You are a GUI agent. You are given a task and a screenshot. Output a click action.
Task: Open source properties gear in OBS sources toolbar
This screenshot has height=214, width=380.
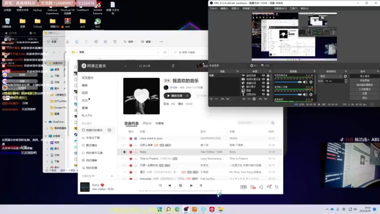point(254,99)
